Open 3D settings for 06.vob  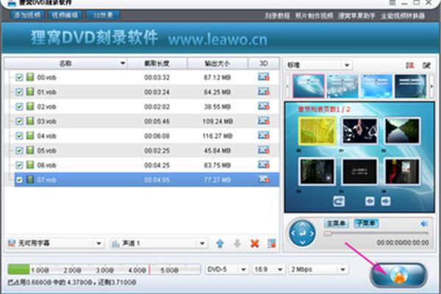[x=264, y=165]
